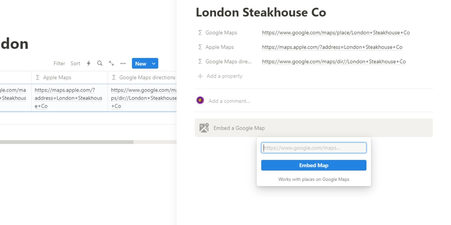Create a new entry with the New button

[x=141, y=63]
